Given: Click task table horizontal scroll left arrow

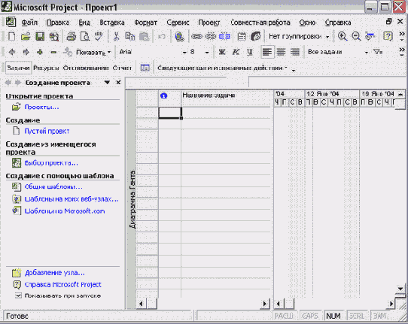Looking at the screenshot, I should pyautogui.click(x=142, y=303).
